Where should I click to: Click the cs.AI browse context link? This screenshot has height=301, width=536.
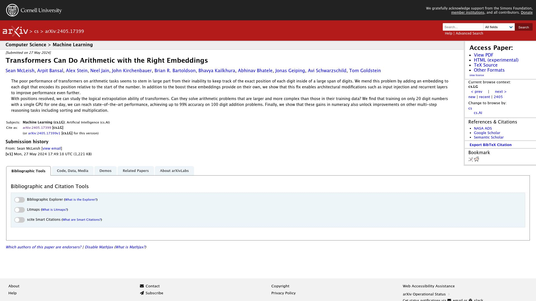point(478,113)
